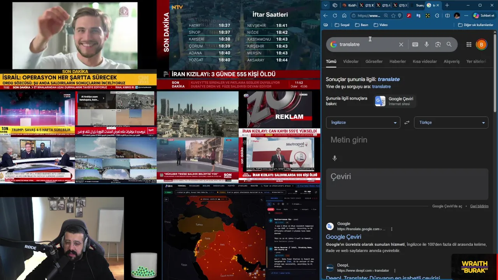The height and width of the screenshot is (280, 498).
Task: Open the Video bookmarks folder
Action: click(x=381, y=25)
